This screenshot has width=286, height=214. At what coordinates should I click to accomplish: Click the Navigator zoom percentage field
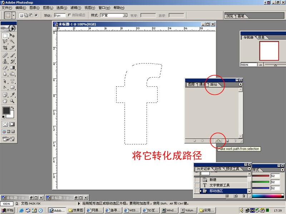pyautogui.click(x=248, y=65)
